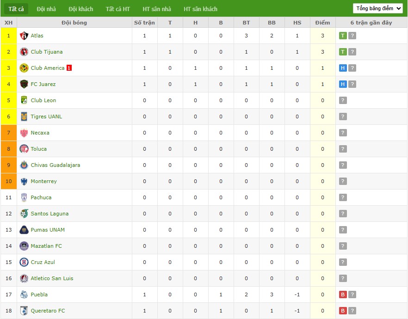
Task: Click the Pumas UNAM logo icon
Action: click(x=24, y=230)
